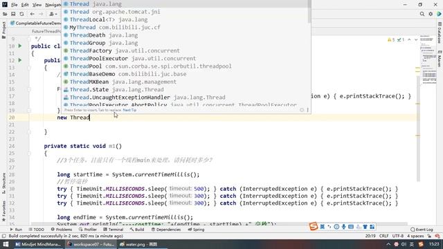Go to previous highlighted error arrow
Screen dimensions: 443x249
coord(409,40)
